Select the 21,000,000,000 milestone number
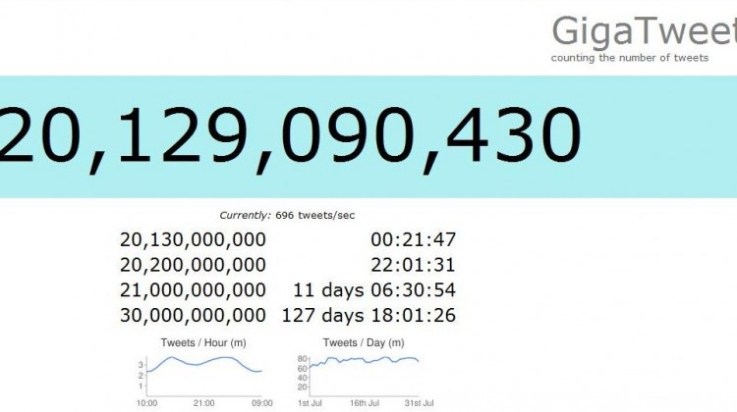 point(193,290)
